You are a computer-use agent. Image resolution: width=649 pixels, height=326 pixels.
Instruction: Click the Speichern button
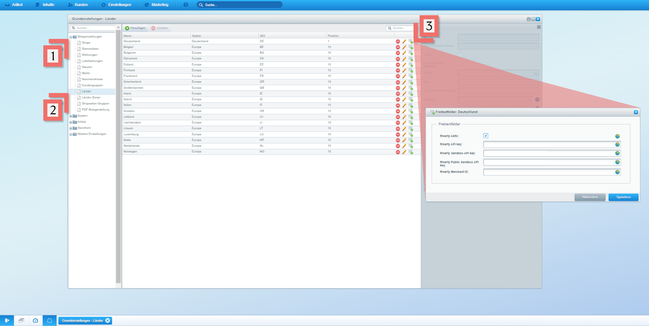(x=623, y=197)
